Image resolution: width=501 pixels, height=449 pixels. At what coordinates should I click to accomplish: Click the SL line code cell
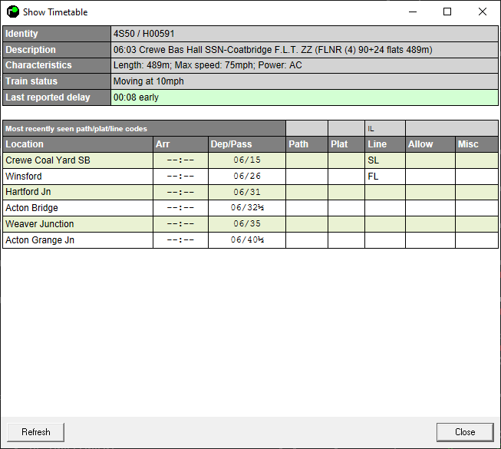pyautogui.click(x=384, y=160)
